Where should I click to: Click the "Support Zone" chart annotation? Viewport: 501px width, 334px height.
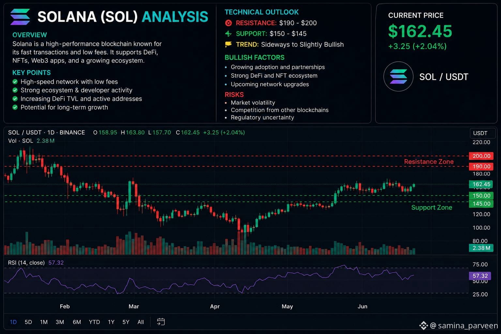[432, 207]
